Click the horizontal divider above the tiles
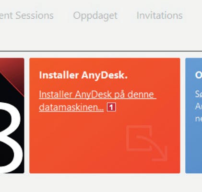The image size is (202, 192). coord(101,51)
